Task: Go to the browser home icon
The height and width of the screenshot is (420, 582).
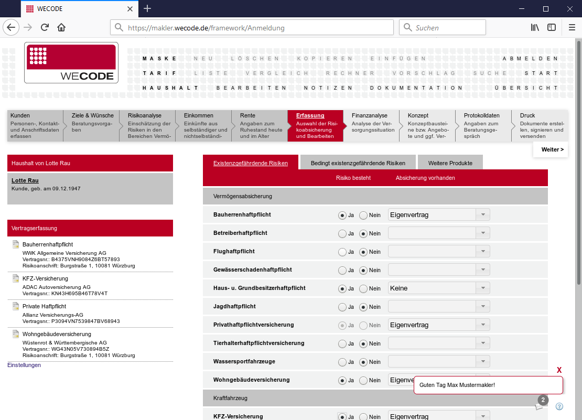Action: 61,27
